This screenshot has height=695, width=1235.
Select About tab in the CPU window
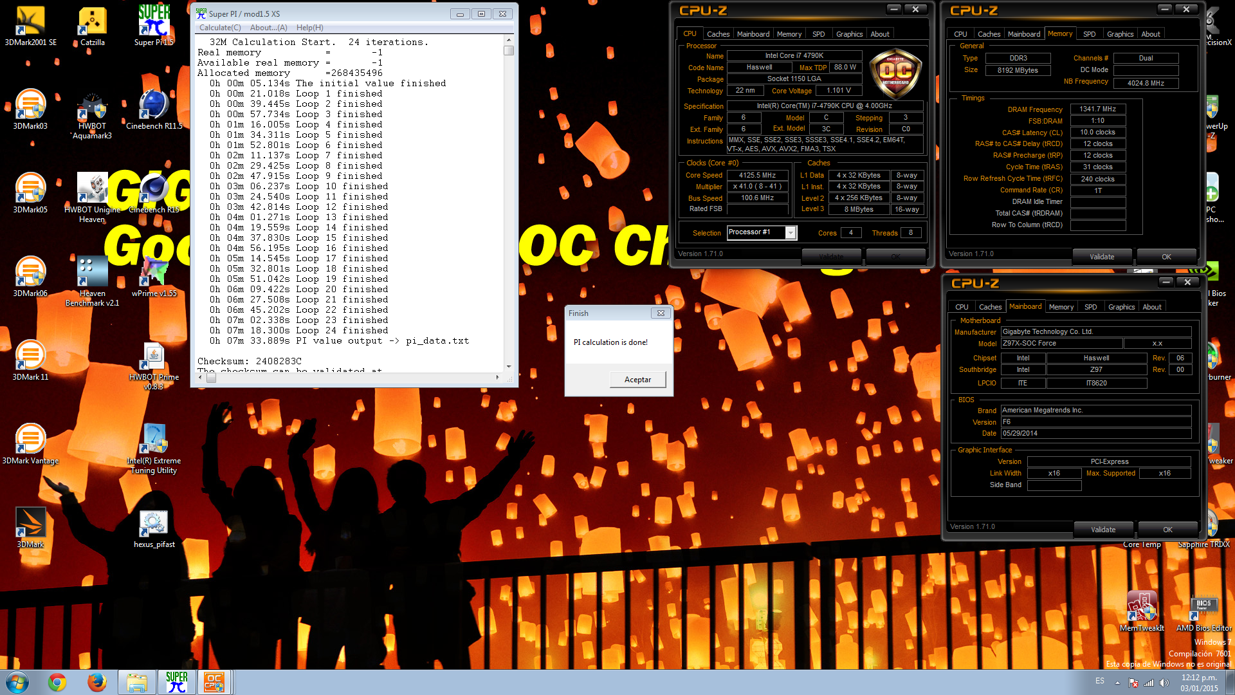pyautogui.click(x=879, y=34)
